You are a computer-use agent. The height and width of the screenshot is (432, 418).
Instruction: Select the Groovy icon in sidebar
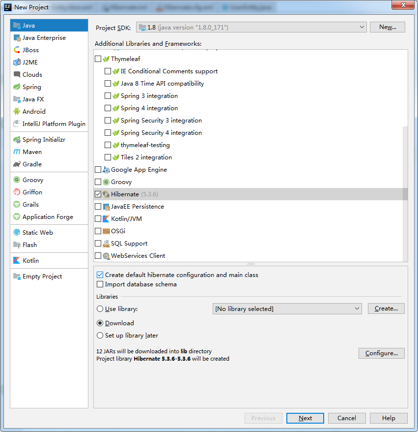(x=17, y=180)
